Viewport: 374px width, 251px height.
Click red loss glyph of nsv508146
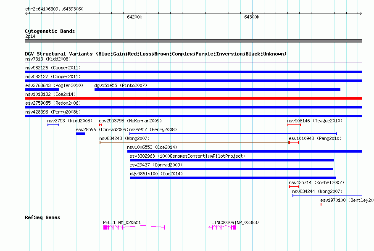(x=294, y=125)
